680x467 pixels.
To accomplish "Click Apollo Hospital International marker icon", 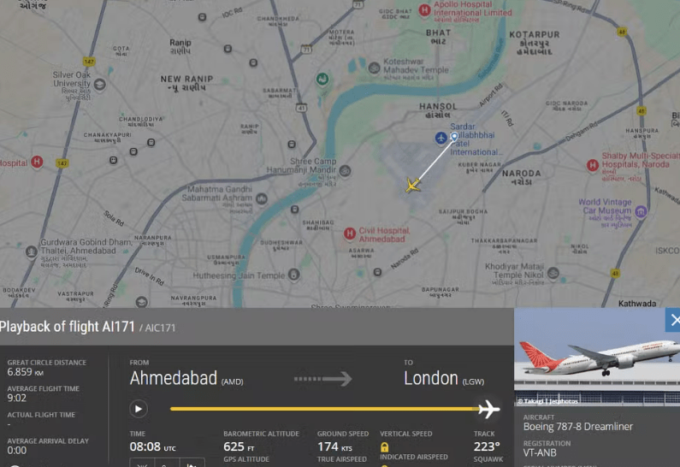I will [424, 9].
